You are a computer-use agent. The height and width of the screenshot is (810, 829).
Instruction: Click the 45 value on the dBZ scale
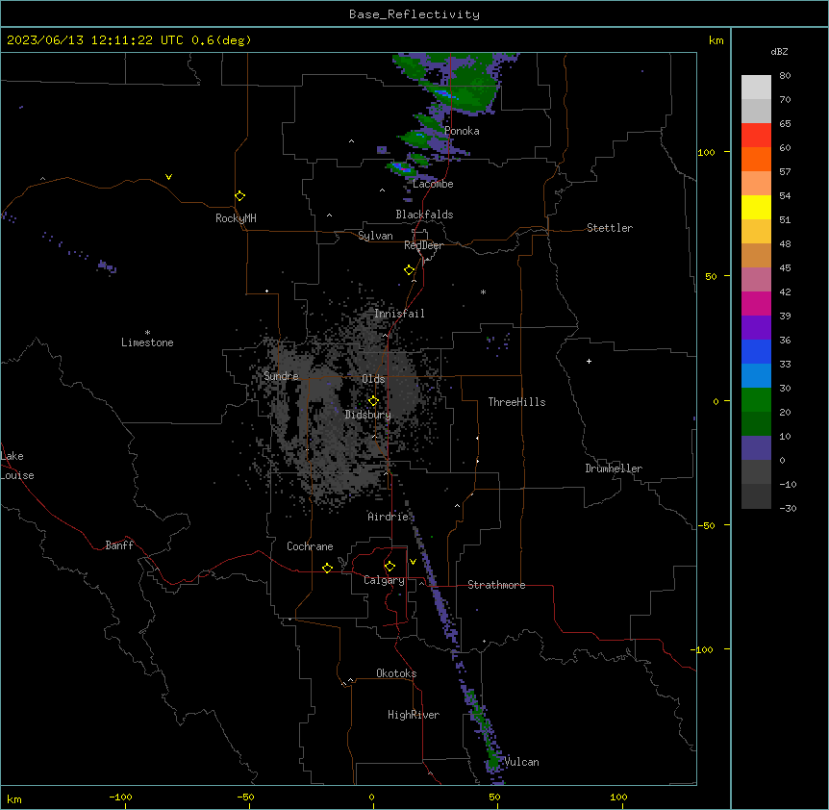pyautogui.click(x=785, y=268)
